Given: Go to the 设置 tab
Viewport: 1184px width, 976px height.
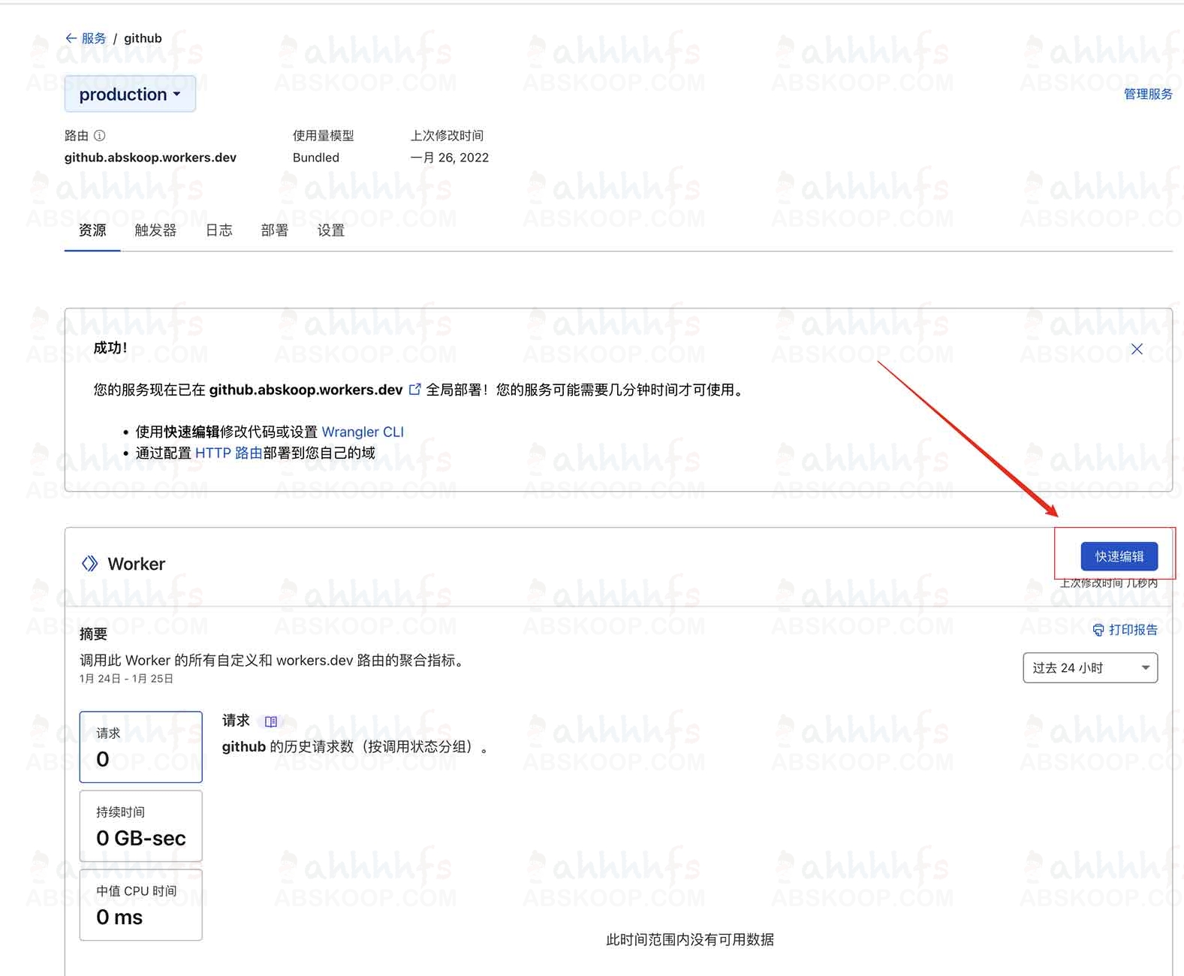Looking at the screenshot, I should click(330, 230).
